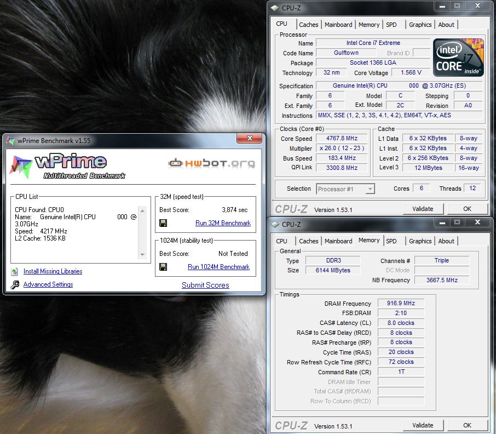Minimize the top CPU-Z window
Viewport: 496px width, 434px height.
pyautogui.click(x=442, y=5)
